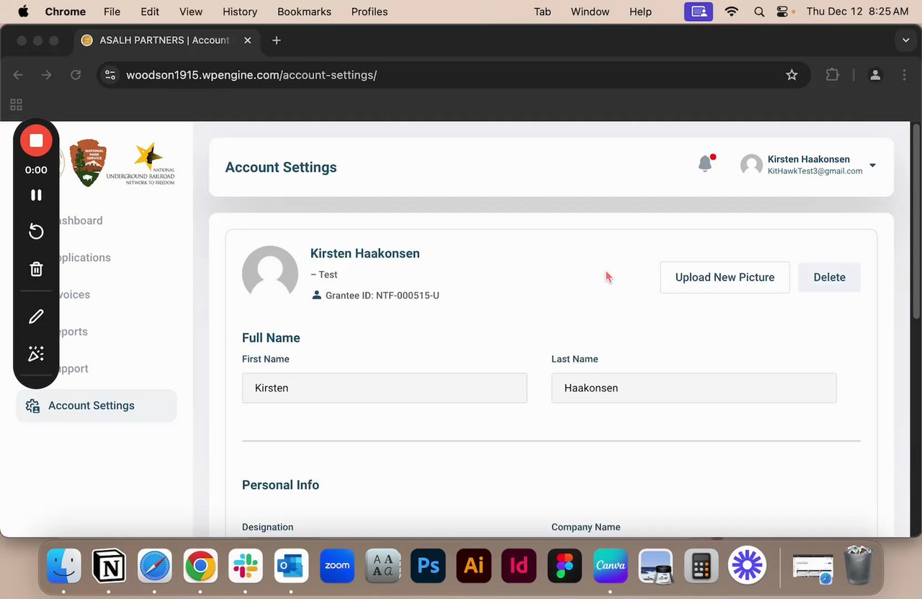Open a new tab with plus button
This screenshot has width=922, height=599.
[277, 40]
